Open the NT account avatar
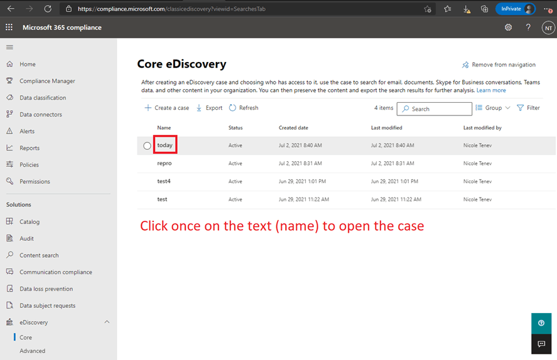 pyautogui.click(x=548, y=28)
